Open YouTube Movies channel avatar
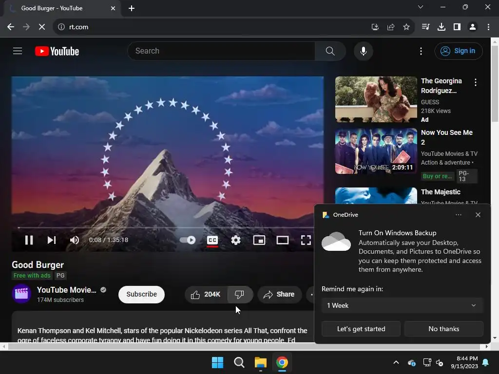 21,294
